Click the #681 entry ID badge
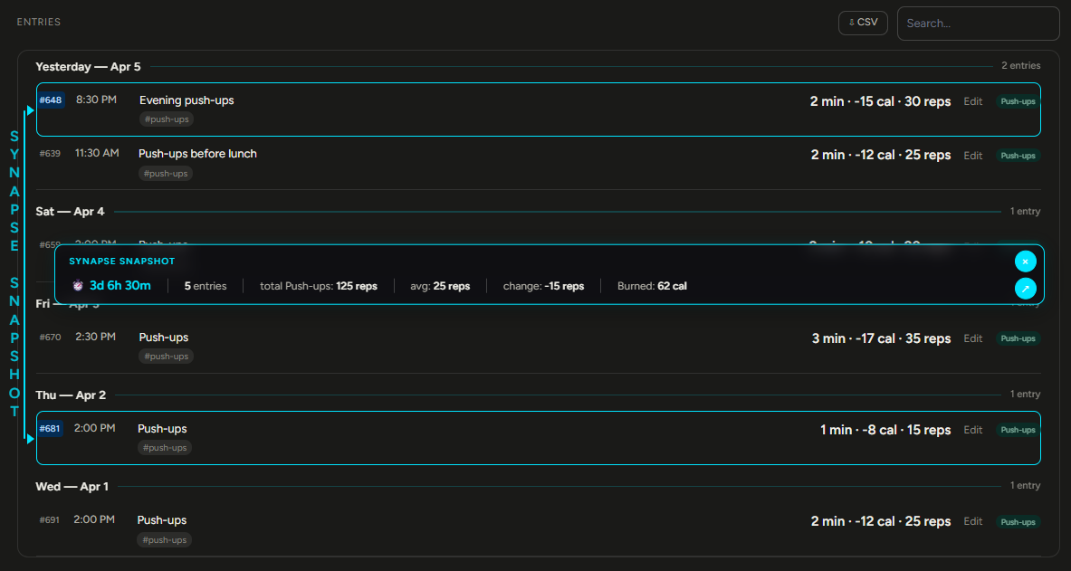Image resolution: width=1071 pixels, height=571 pixels. pos(50,429)
